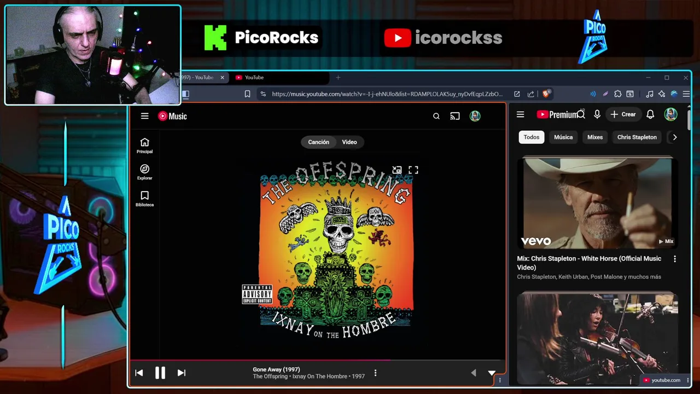
Task: Enter fullscreen on the album art
Action: [413, 170]
